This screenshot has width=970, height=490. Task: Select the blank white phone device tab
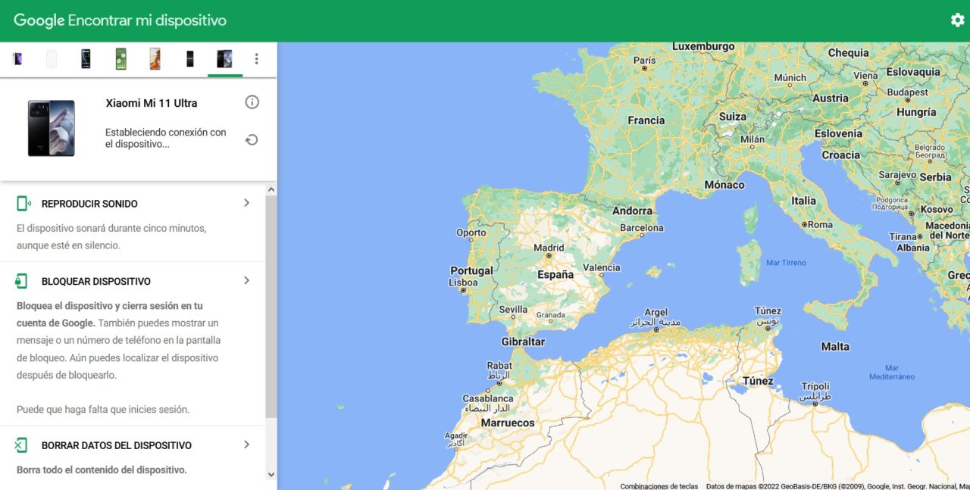[52, 59]
